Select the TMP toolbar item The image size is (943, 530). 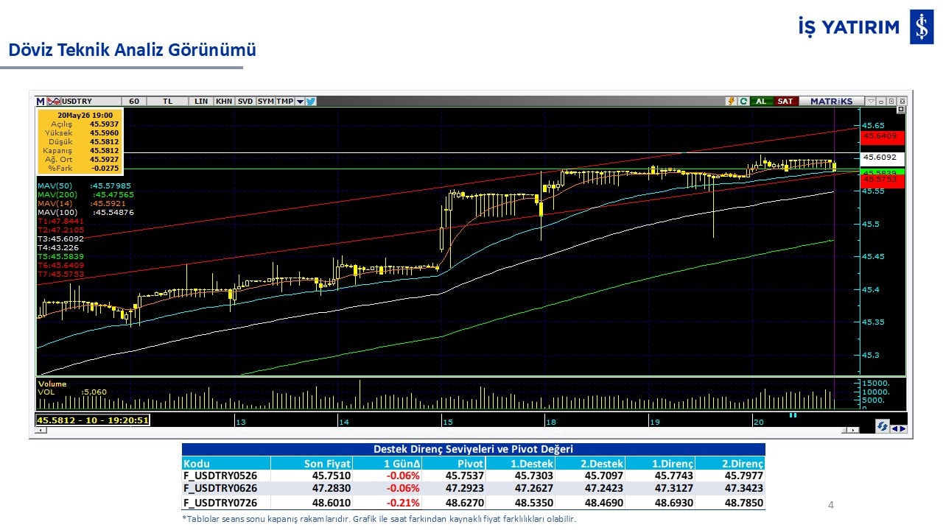tap(285, 102)
